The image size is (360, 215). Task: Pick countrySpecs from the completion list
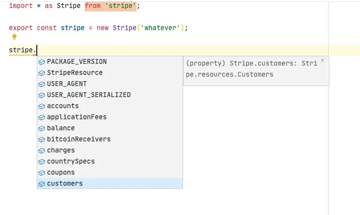click(x=70, y=161)
